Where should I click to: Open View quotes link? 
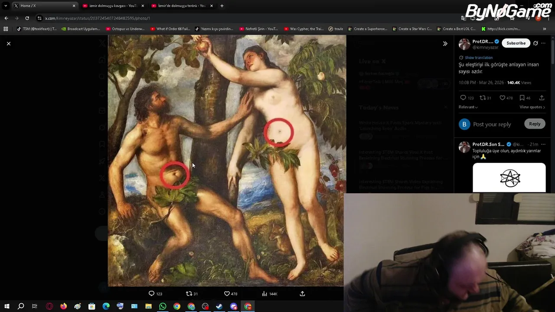532,107
